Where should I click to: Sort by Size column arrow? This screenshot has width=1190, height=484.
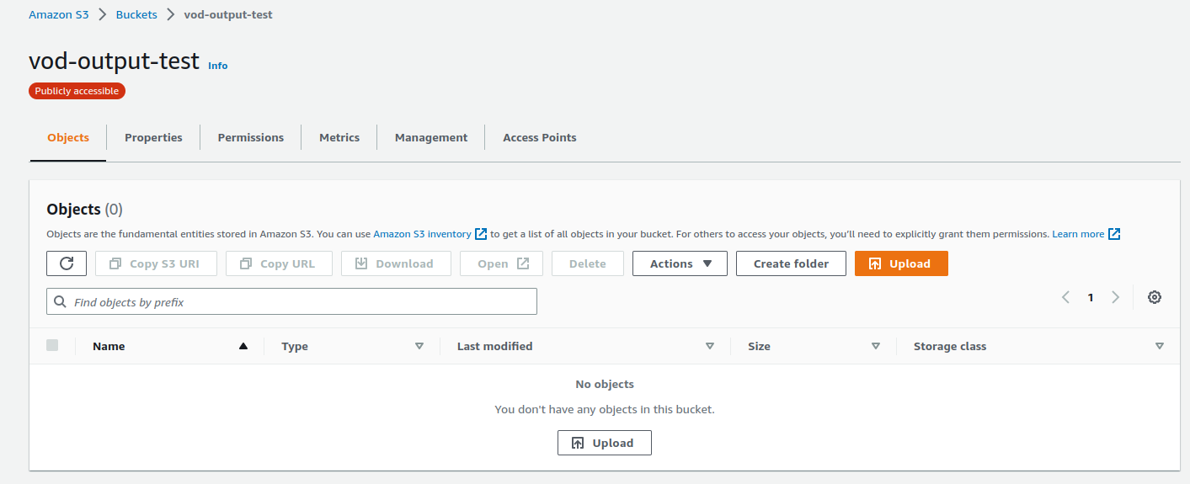click(876, 346)
